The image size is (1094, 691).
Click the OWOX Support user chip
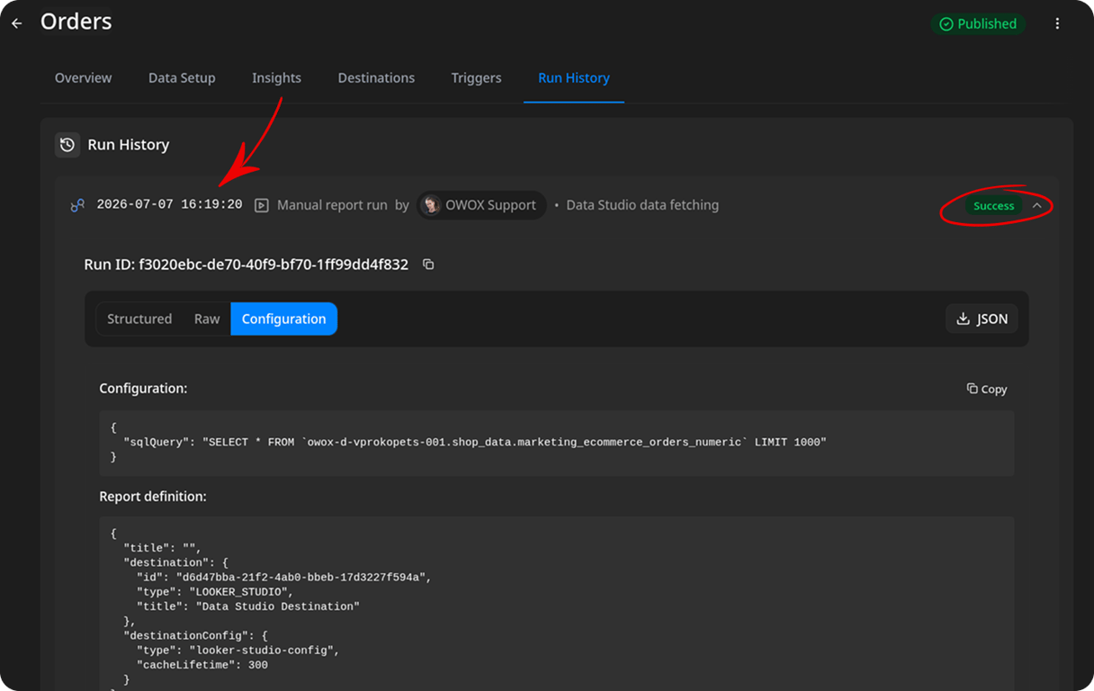(482, 205)
